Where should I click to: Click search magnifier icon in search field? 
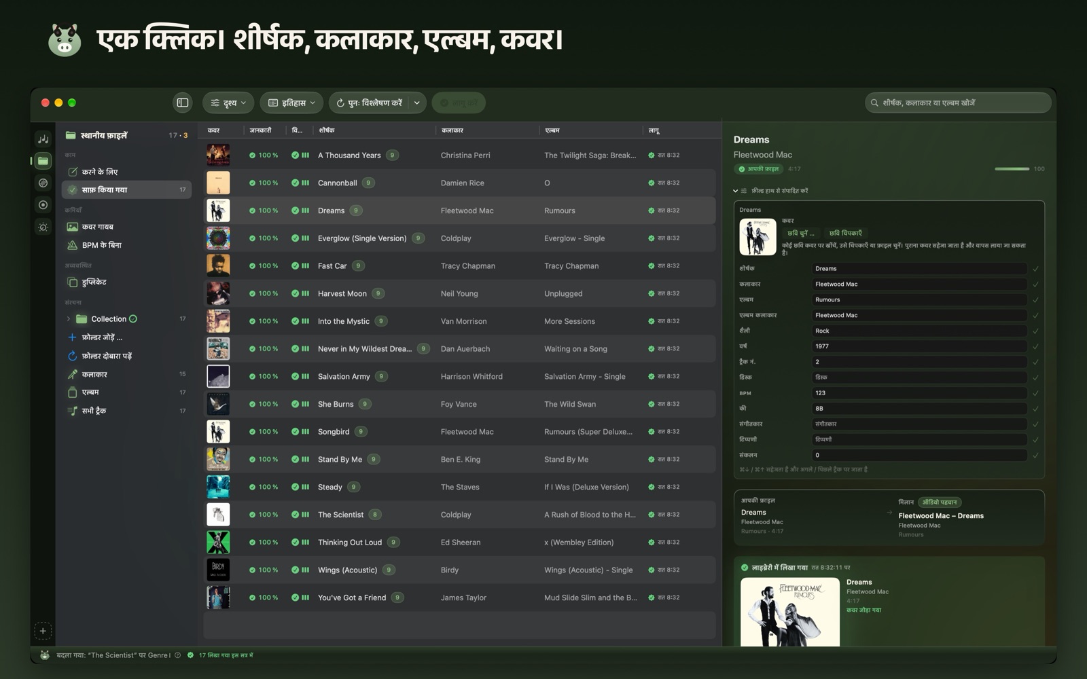[x=874, y=103]
